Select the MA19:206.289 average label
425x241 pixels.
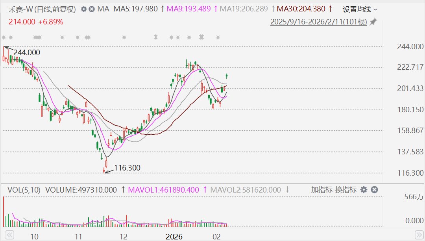(x=244, y=9)
